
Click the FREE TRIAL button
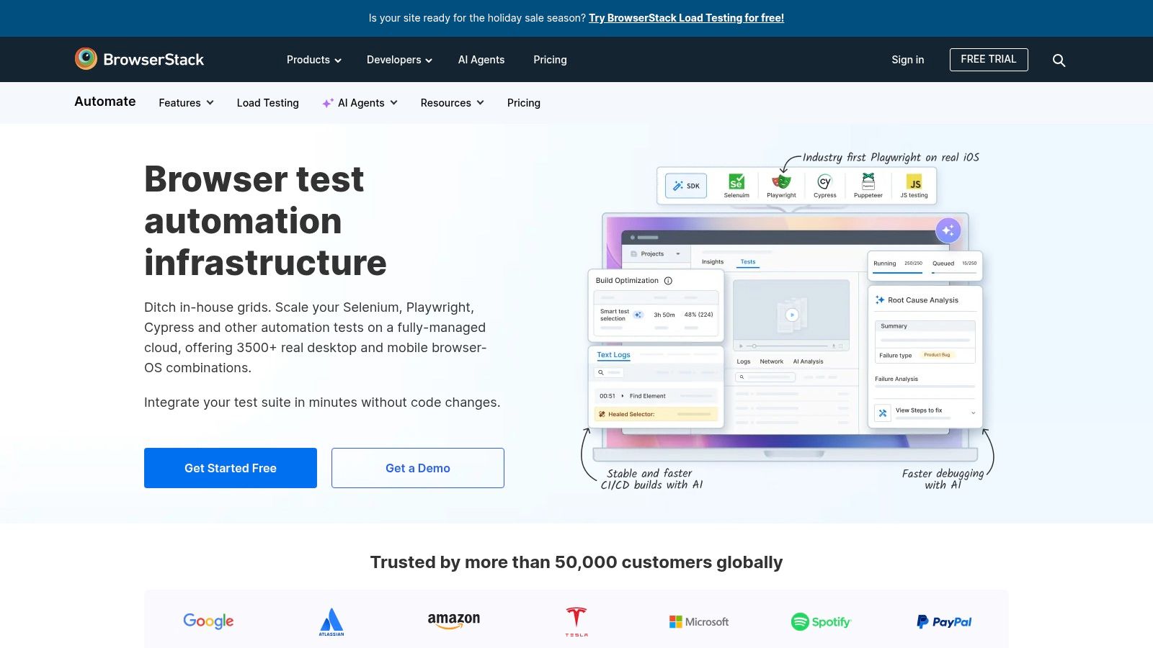click(x=989, y=60)
